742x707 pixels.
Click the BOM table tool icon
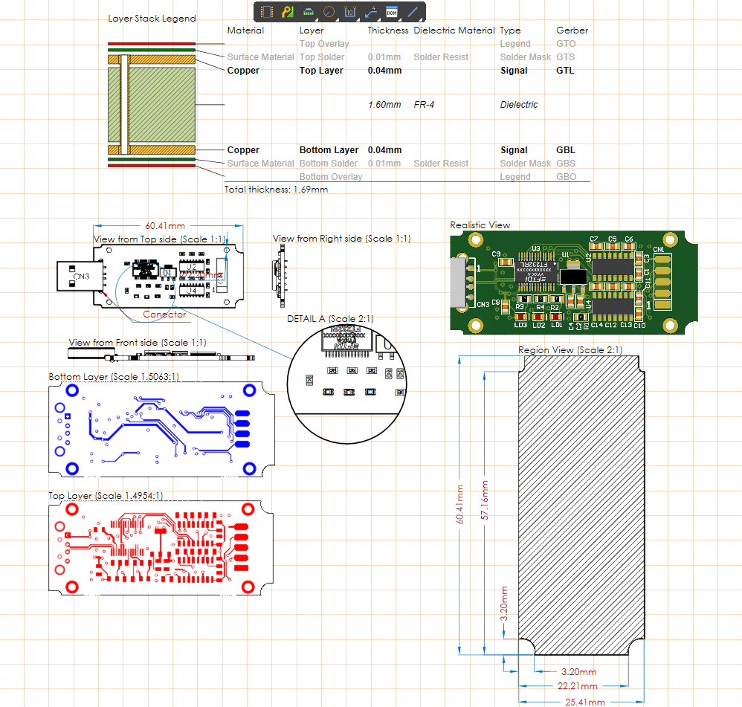coord(392,12)
